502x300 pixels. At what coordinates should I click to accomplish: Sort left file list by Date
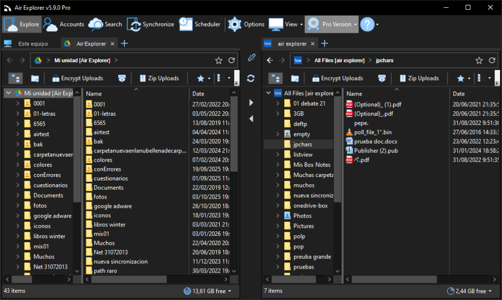click(x=210, y=94)
